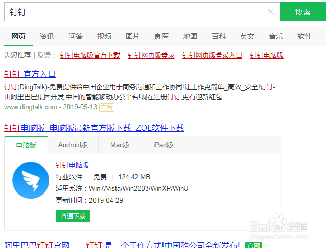Open suggestion 钉钉电脑版官方下载

click(90, 55)
